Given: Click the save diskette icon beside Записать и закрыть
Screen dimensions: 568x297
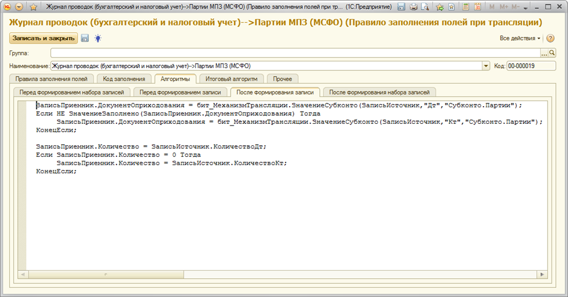Looking at the screenshot, I should [85, 38].
